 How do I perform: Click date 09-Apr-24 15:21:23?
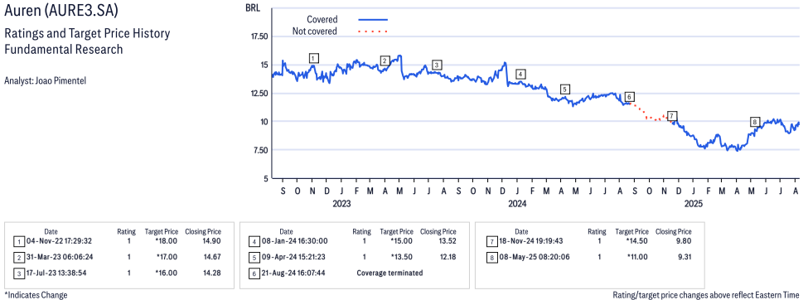click(293, 257)
